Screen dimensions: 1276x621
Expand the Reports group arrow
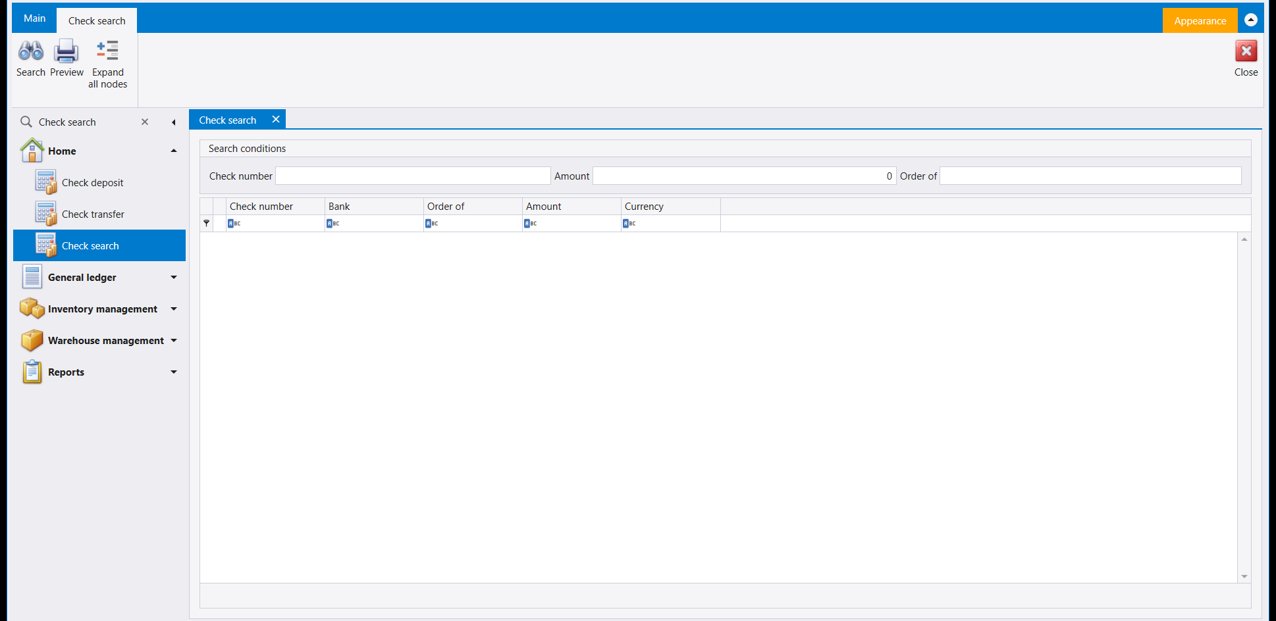(x=174, y=372)
